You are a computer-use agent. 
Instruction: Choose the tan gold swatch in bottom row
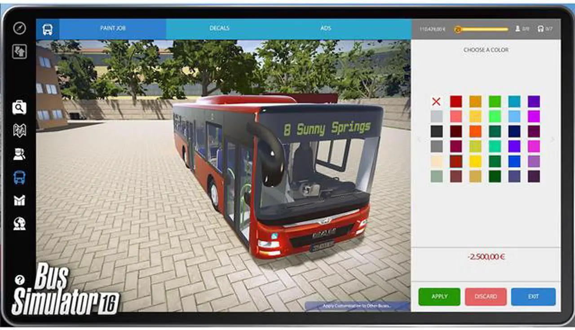pyautogui.click(x=475, y=176)
